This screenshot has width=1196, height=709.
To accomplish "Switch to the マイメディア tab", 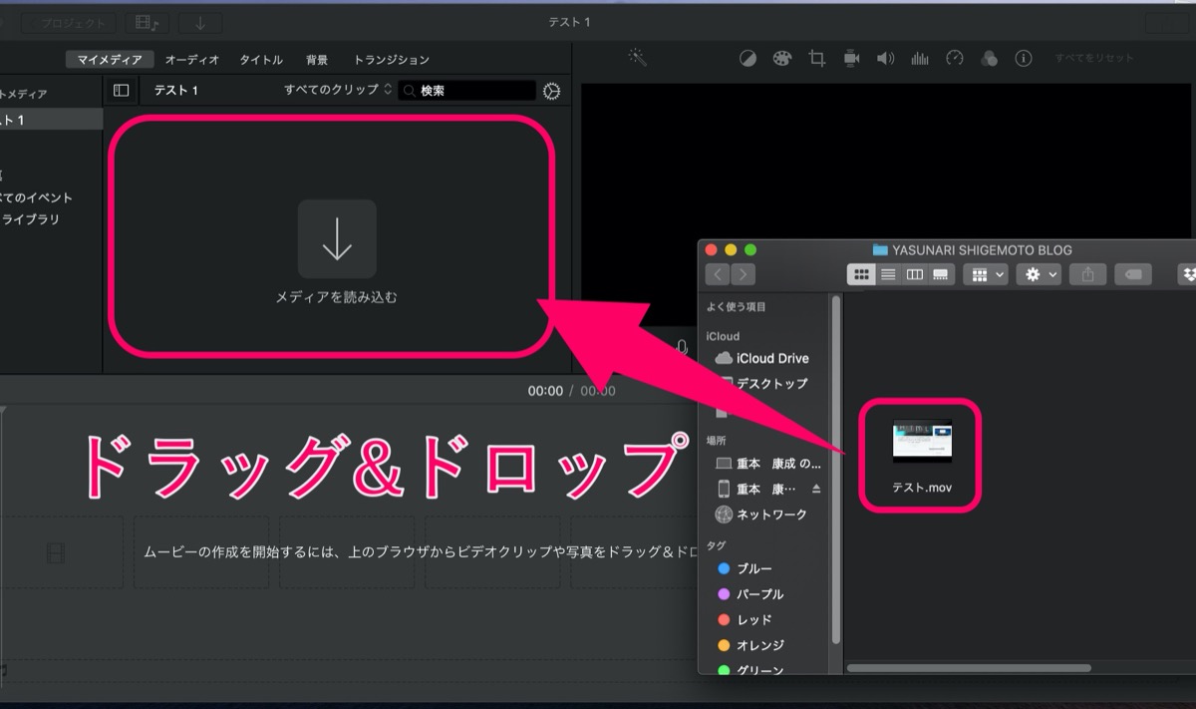I will (110, 60).
